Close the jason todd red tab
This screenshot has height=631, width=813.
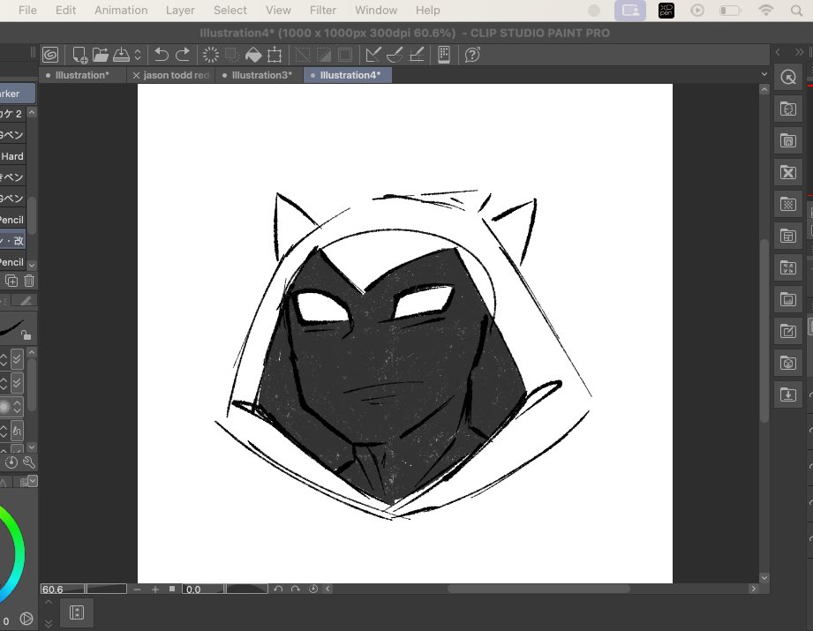click(136, 76)
